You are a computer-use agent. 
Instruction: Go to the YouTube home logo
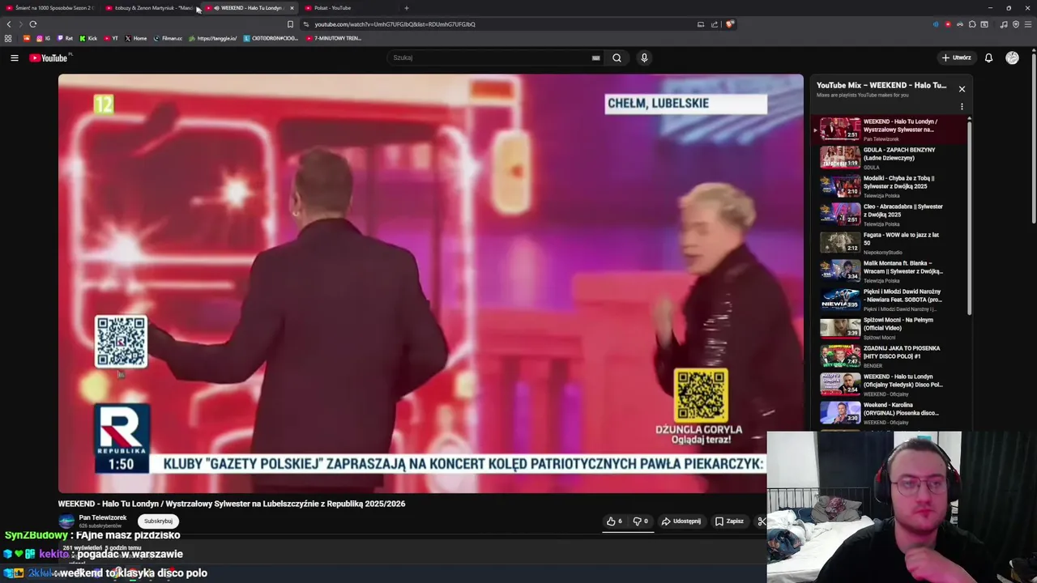(x=50, y=57)
